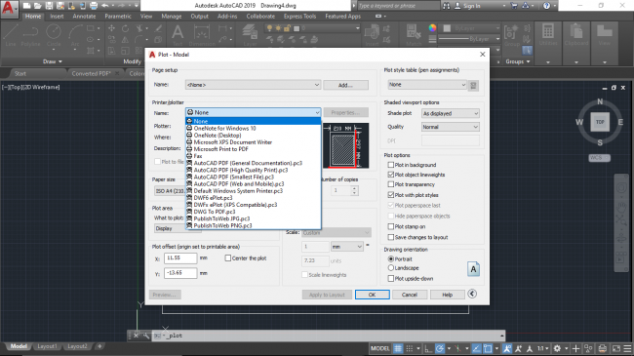This screenshot has height=356, width=634.
Task: Select the Arc tool
Action: 75,35
